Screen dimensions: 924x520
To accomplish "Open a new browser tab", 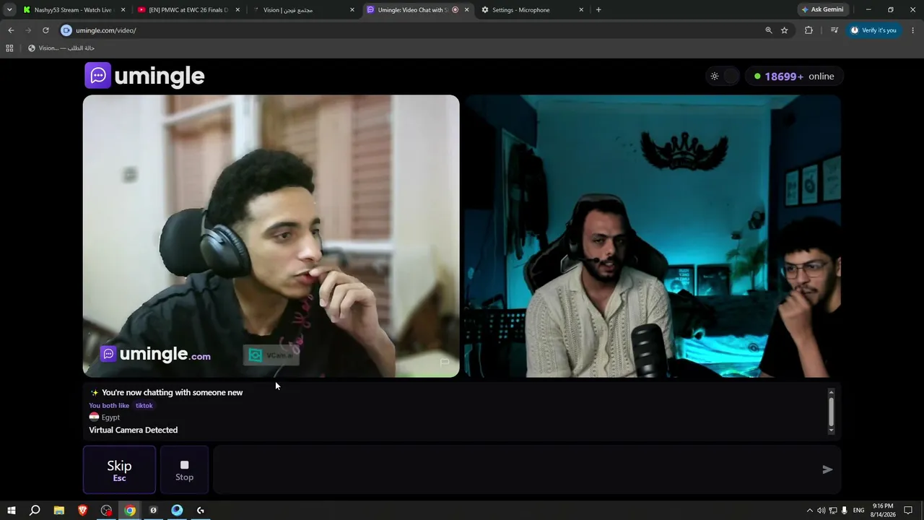I will pyautogui.click(x=598, y=10).
